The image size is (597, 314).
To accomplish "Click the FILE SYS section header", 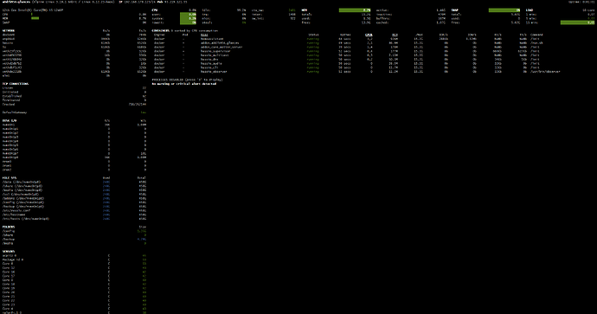I will (x=10, y=177).
